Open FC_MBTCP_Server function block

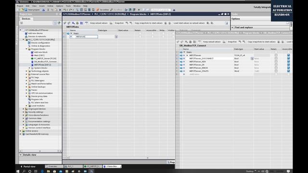45,59
